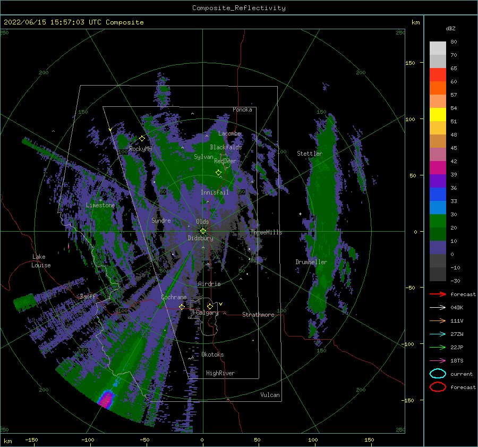Click the -150 x-axis tick label
The image size is (478, 447).
(x=31, y=440)
